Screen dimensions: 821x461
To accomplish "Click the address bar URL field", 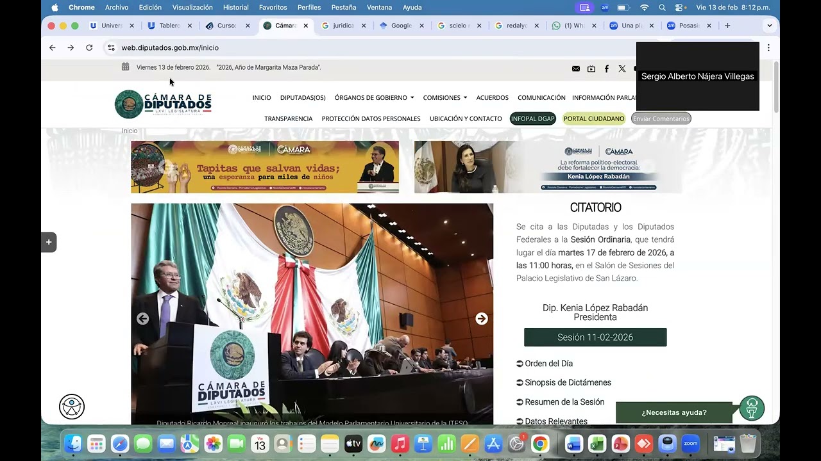I will click(x=372, y=47).
